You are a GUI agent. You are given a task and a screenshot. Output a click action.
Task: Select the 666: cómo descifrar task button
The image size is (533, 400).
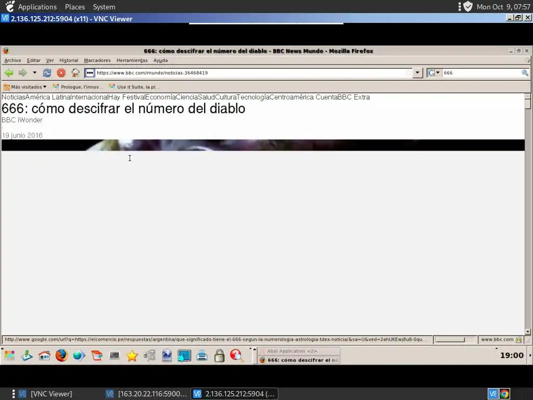point(299,360)
